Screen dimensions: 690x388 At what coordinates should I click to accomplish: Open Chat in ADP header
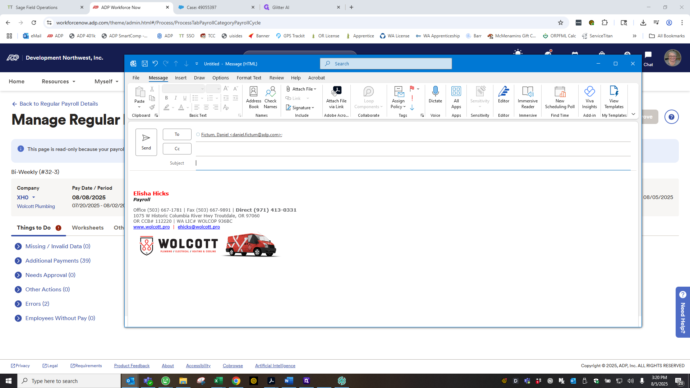[x=648, y=59]
